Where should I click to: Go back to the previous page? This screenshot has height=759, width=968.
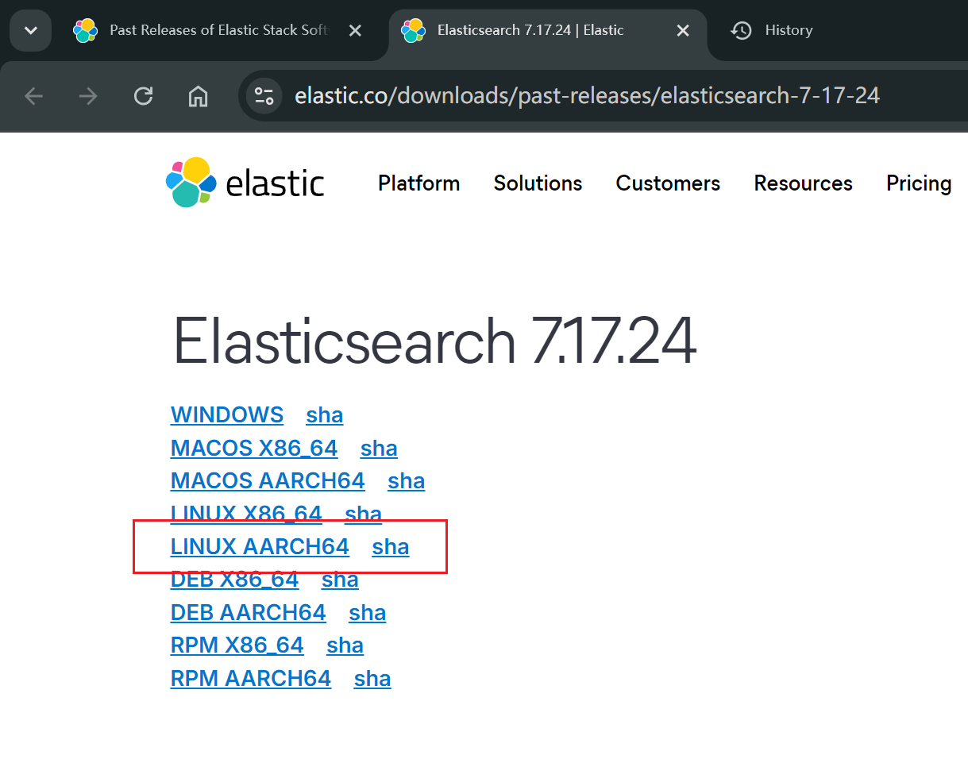[x=33, y=96]
